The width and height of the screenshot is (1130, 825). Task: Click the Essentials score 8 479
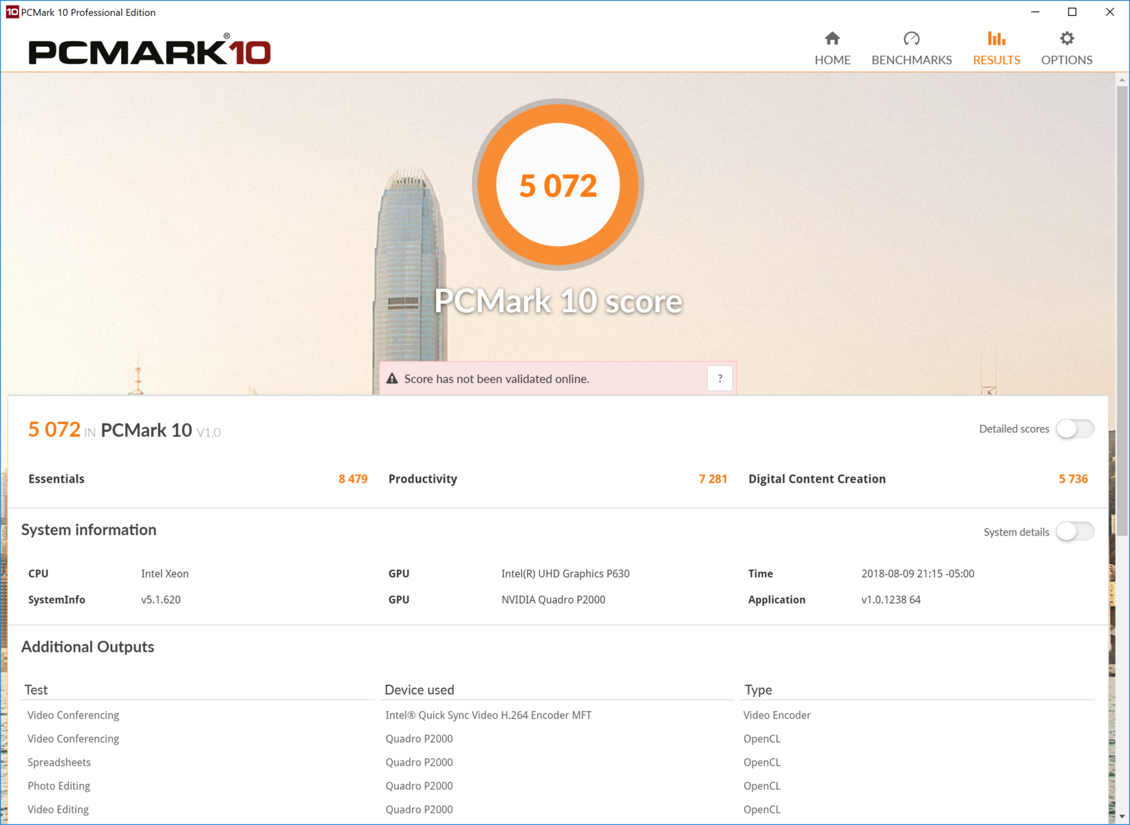(x=353, y=479)
